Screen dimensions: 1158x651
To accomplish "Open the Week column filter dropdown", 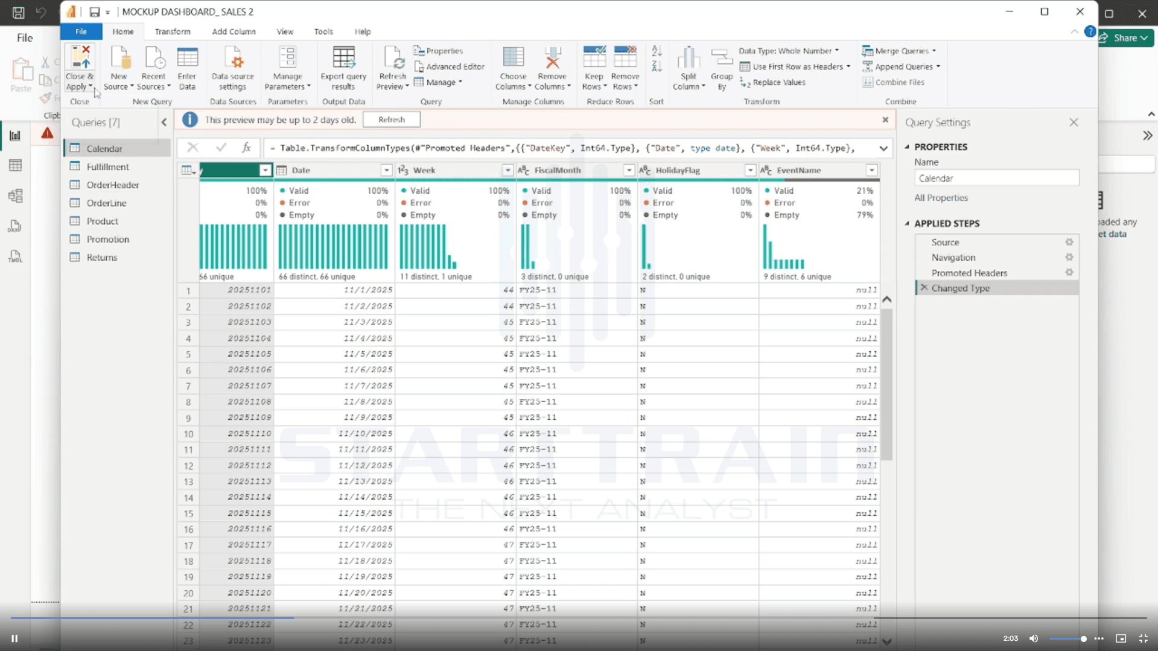I will coord(507,170).
